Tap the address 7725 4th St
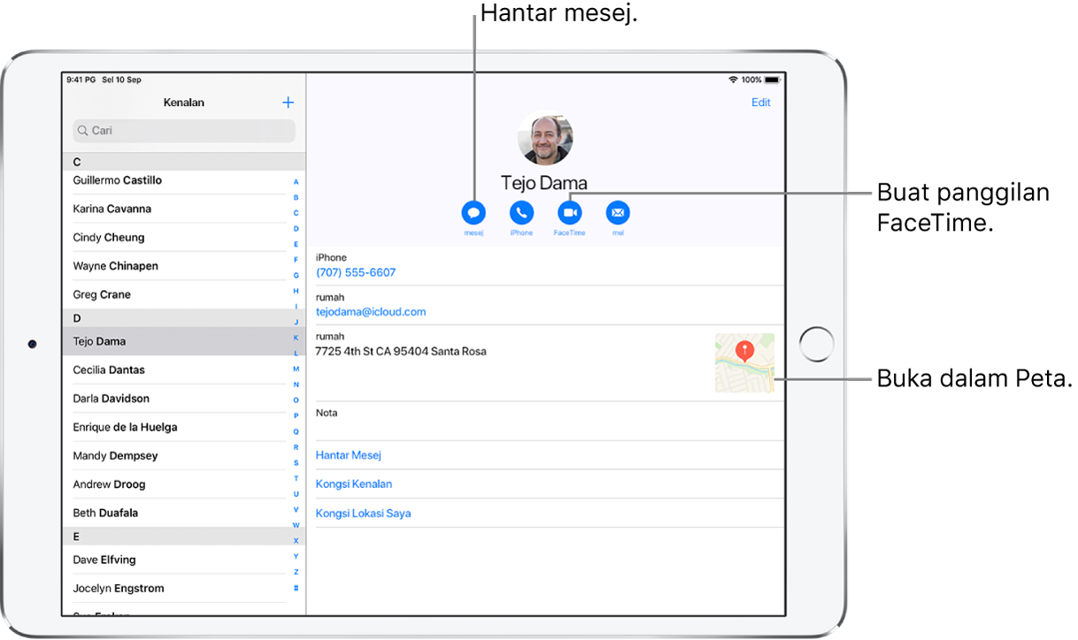This screenshot has height=640, width=1078. click(x=401, y=351)
